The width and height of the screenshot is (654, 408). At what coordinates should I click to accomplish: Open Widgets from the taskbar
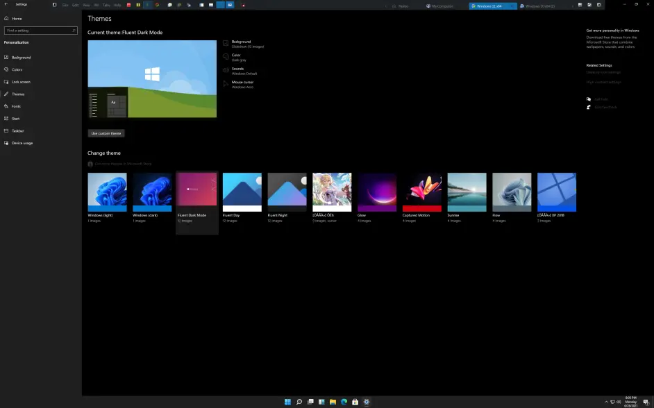coord(321,402)
